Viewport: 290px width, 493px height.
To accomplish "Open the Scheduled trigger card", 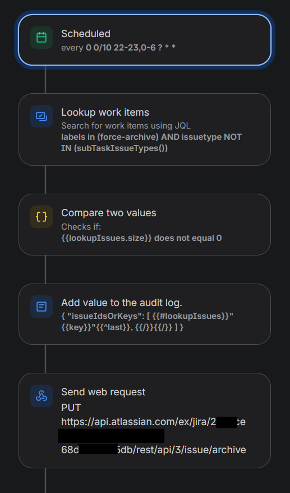I will [145, 40].
